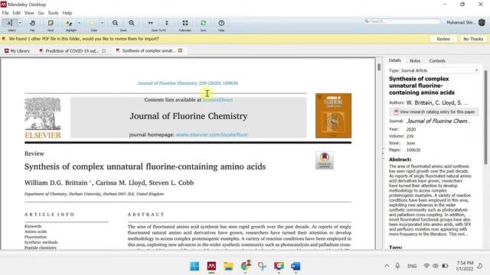The image size is (490, 275).
Task: Open the Details panel tab
Action: point(395,60)
